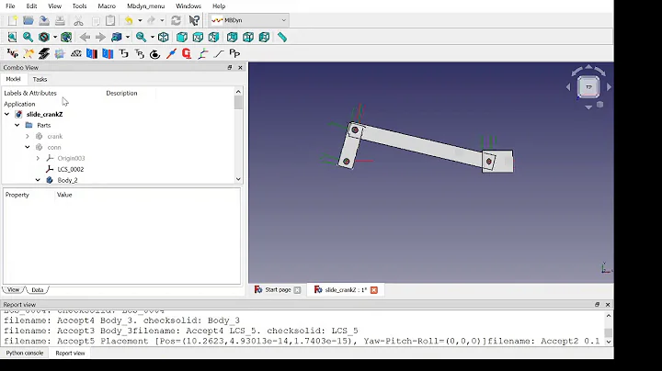Switch to Bottom view cube icon
The image size is (662, 371).
tap(248, 37)
